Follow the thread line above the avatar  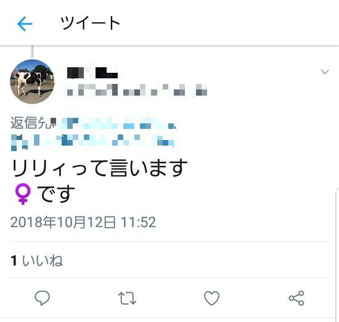(x=32, y=52)
